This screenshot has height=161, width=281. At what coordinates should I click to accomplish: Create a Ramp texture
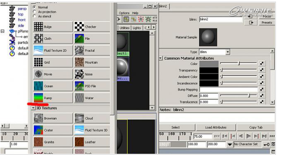point(53,98)
